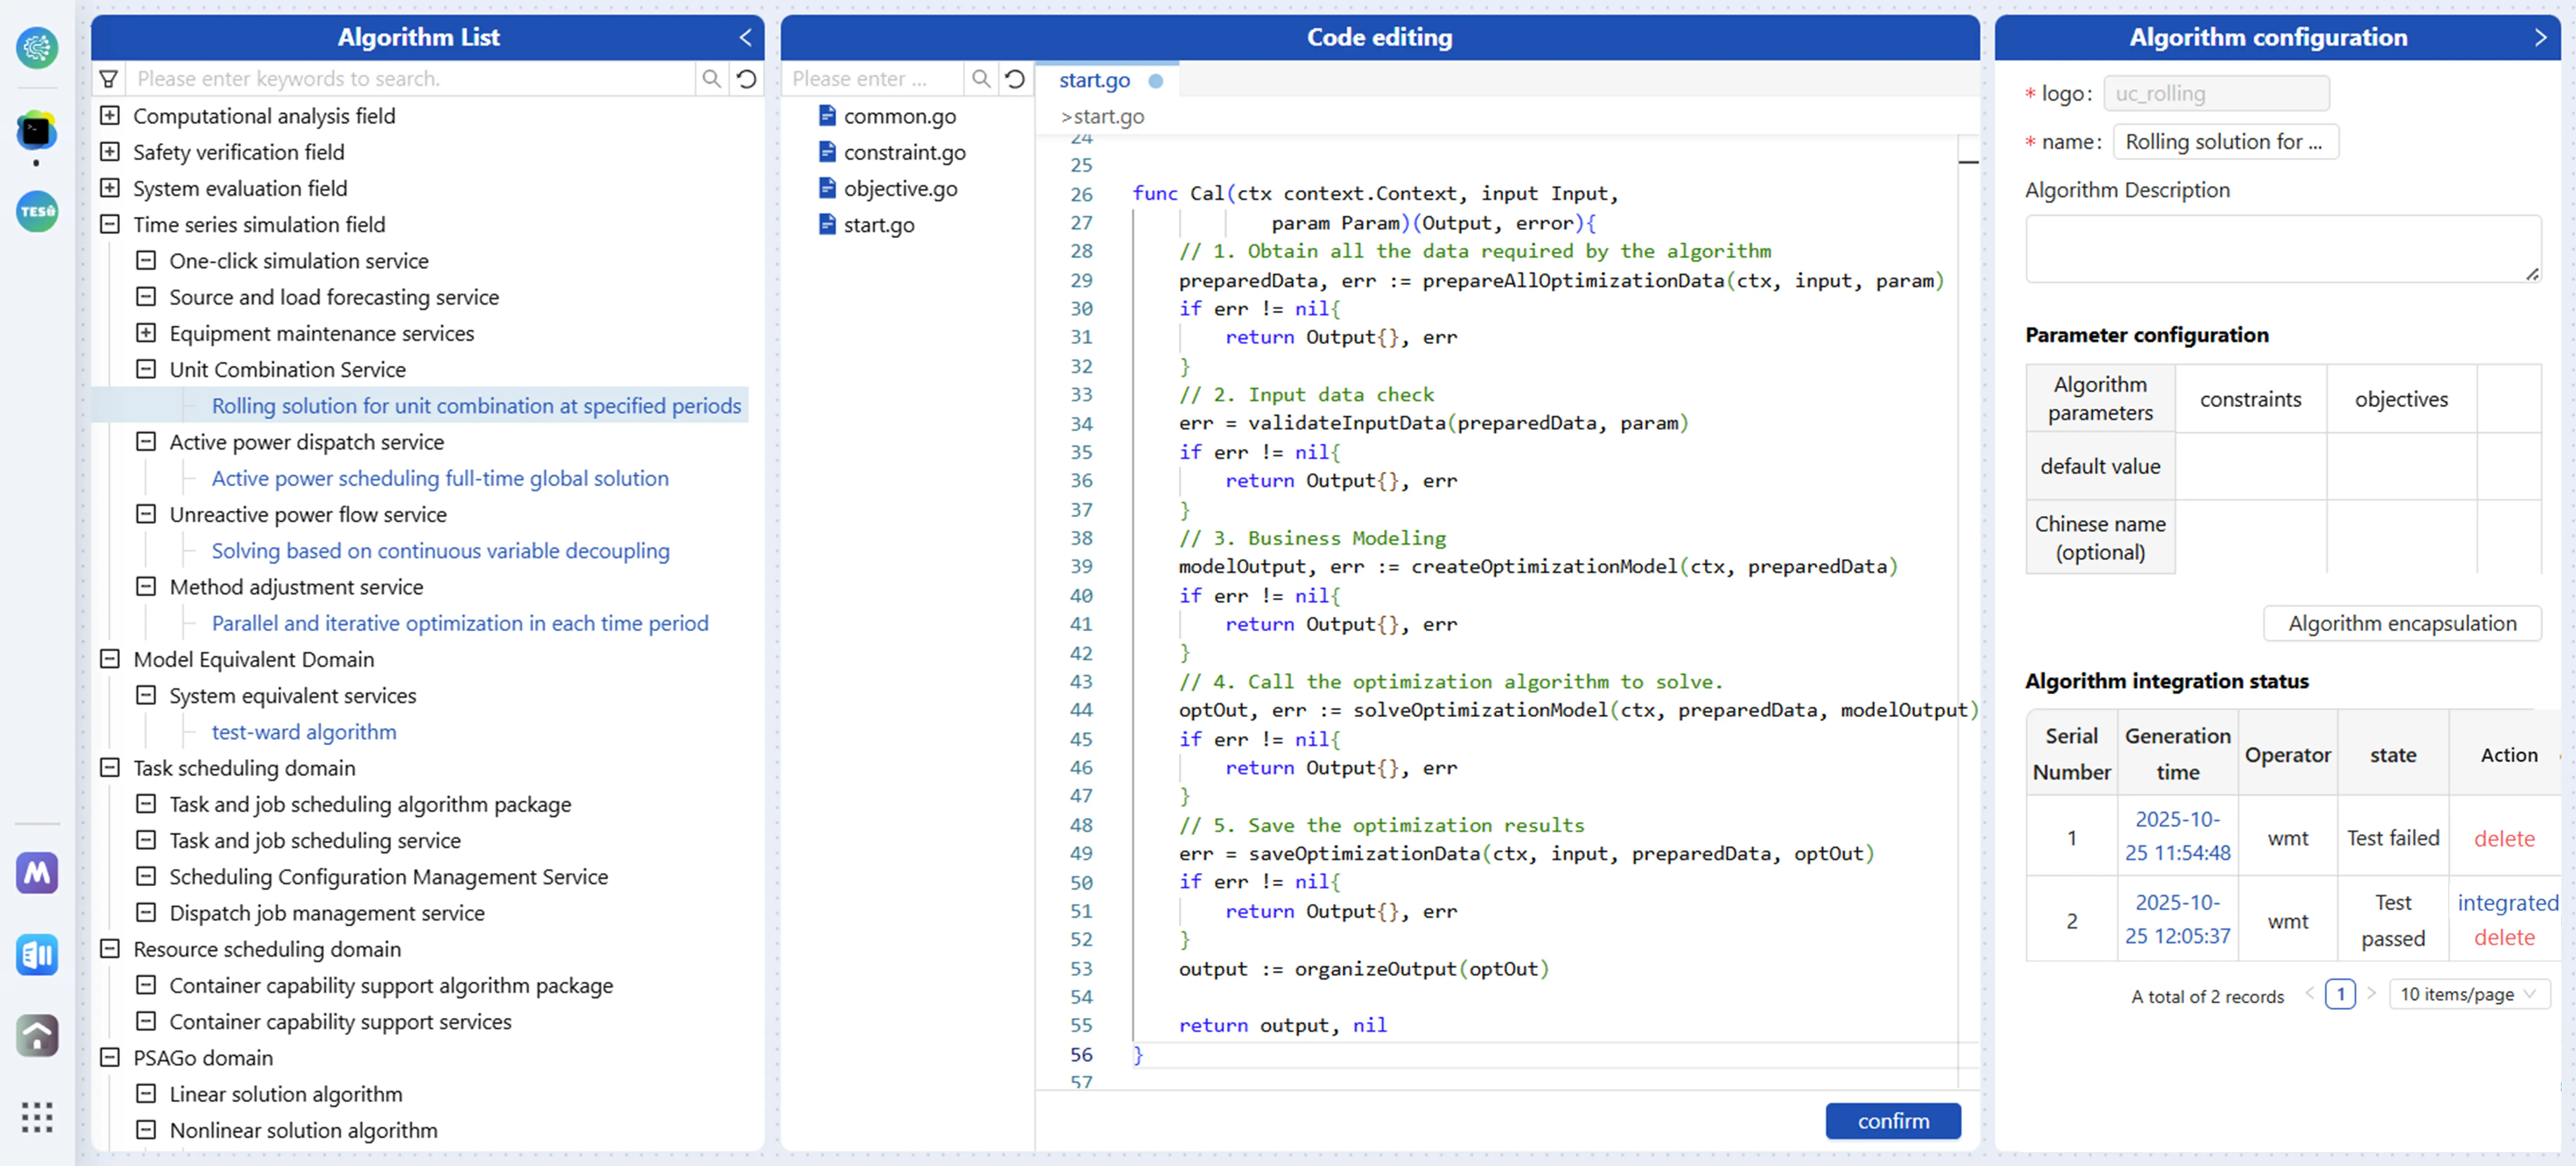This screenshot has width=2576, height=1166.
Task: Click the filter funnel icon in Algorithm List
Action: (109, 79)
